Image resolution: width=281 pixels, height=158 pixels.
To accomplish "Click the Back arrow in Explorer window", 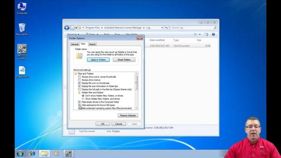I will tap(67, 28).
